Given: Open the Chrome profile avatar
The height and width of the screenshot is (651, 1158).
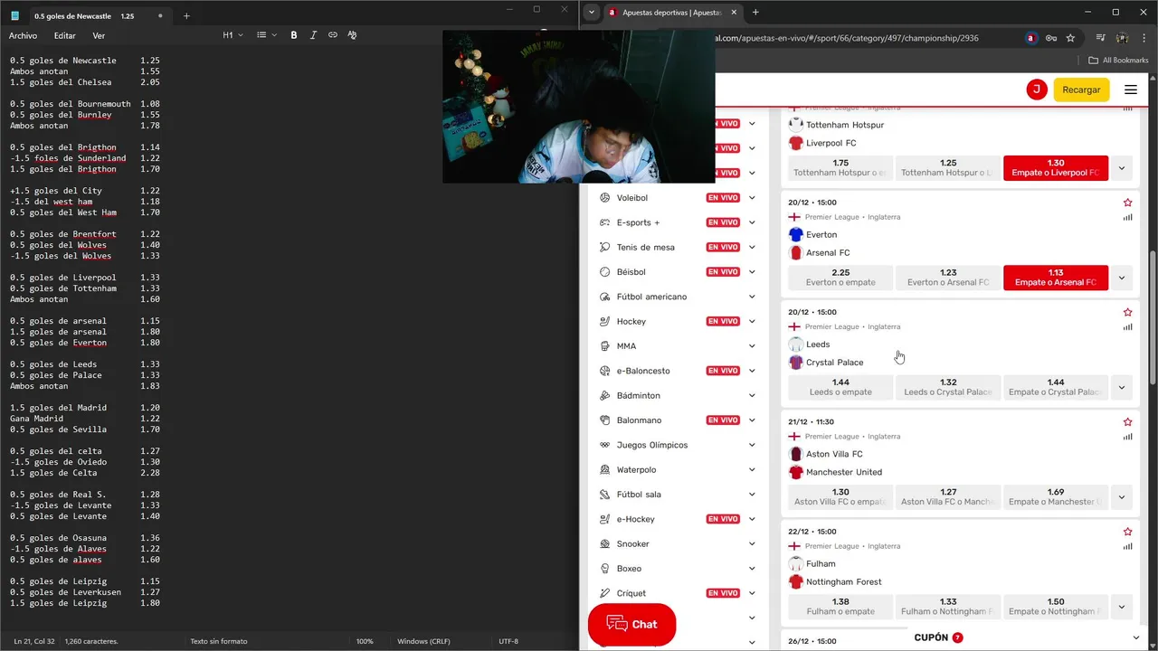Looking at the screenshot, I should click(1122, 38).
